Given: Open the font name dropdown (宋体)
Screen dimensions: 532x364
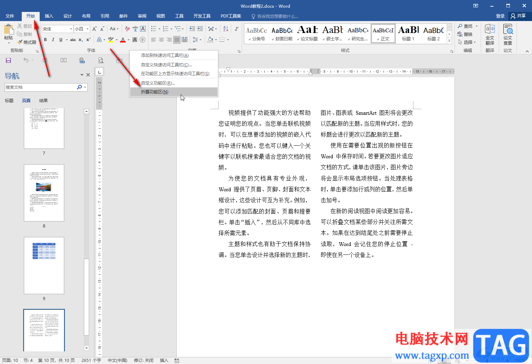Looking at the screenshot, I should coord(71,29).
